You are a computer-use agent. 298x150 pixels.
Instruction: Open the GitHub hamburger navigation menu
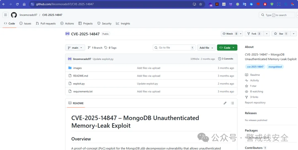[6, 15]
